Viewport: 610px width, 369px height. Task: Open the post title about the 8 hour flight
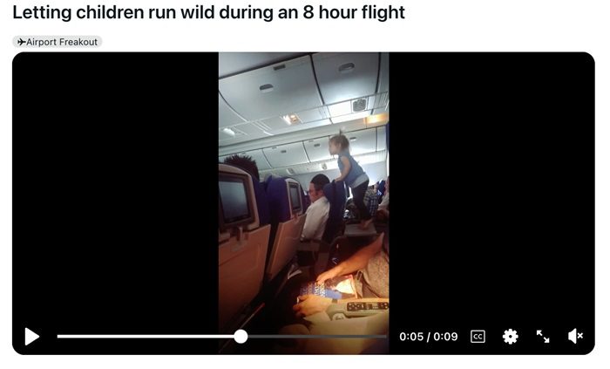tap(208, 12)
